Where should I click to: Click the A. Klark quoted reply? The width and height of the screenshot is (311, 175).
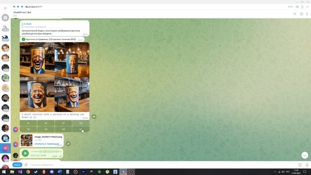click(54, 25)
